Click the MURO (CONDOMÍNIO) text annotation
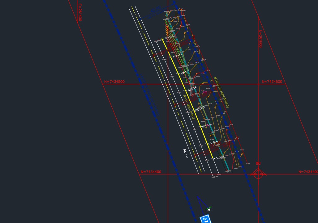The width and height of the screenshot is (318, 223). click(x=221, y=92)
